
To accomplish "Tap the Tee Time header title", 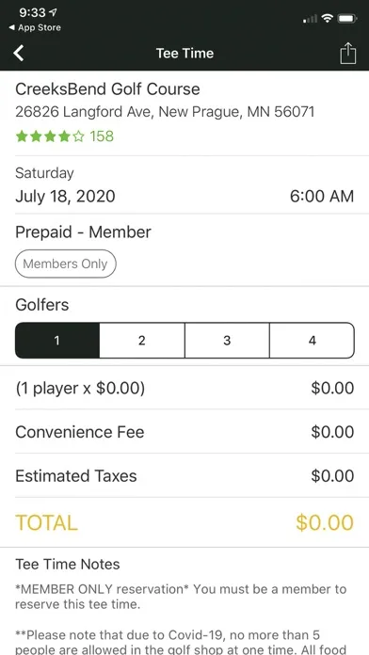I will pyautogui.click(x=184, y=54).
